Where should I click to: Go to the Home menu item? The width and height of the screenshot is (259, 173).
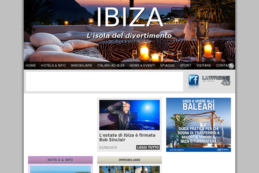click(31, 65)
